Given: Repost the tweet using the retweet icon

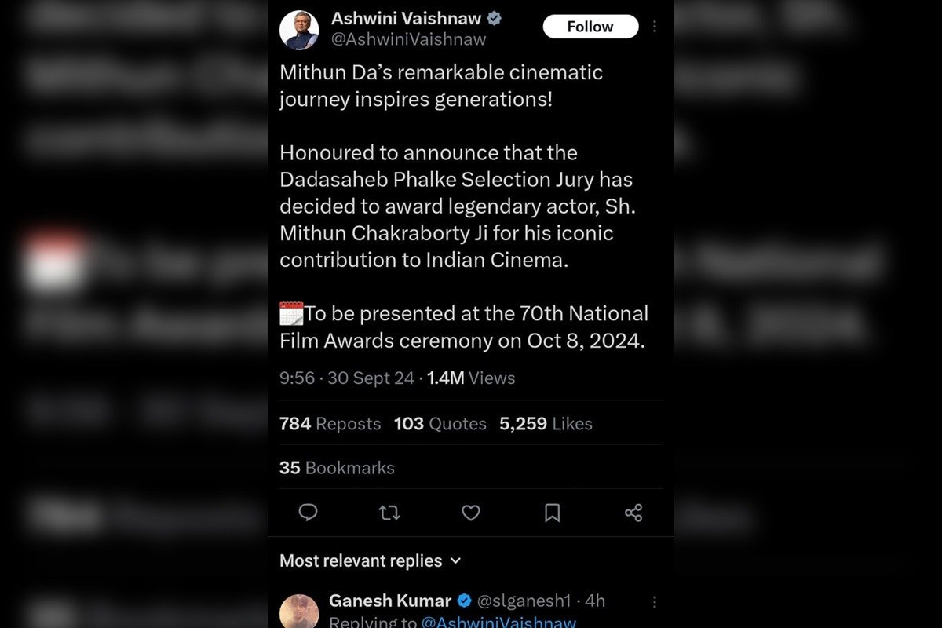Looking at the screenshot, I should click(x=389, y=513).
